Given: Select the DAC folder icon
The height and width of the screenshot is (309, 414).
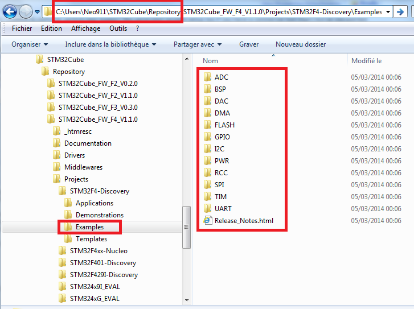Looking at the screenshot, I should coord(207,101).
